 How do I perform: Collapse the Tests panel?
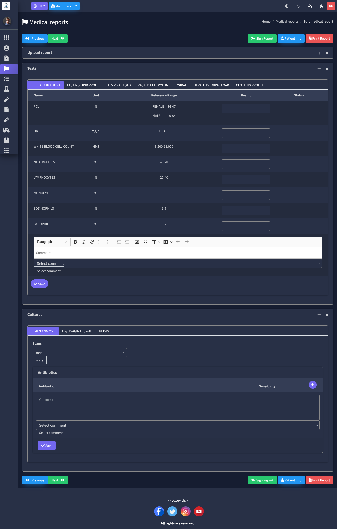[319, 69]
